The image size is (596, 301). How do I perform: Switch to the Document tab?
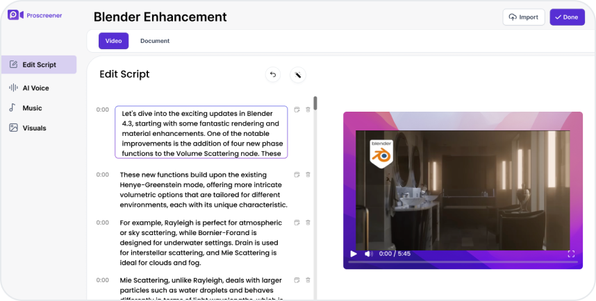[155, 41]
